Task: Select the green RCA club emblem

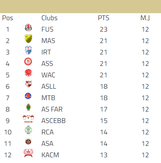Action: point(28,130)
